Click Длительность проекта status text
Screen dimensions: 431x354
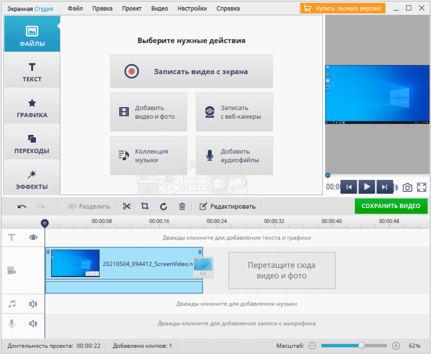click(x=54, y=346)
